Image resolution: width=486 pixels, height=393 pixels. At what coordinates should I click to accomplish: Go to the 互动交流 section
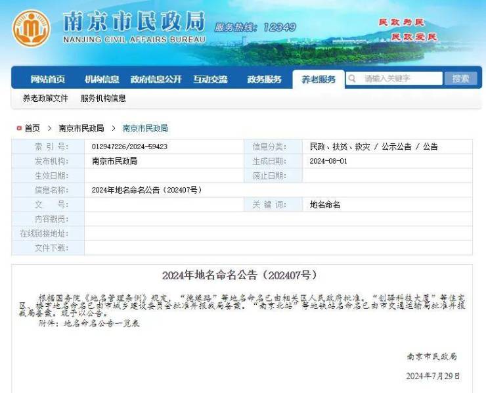point(210,80)
